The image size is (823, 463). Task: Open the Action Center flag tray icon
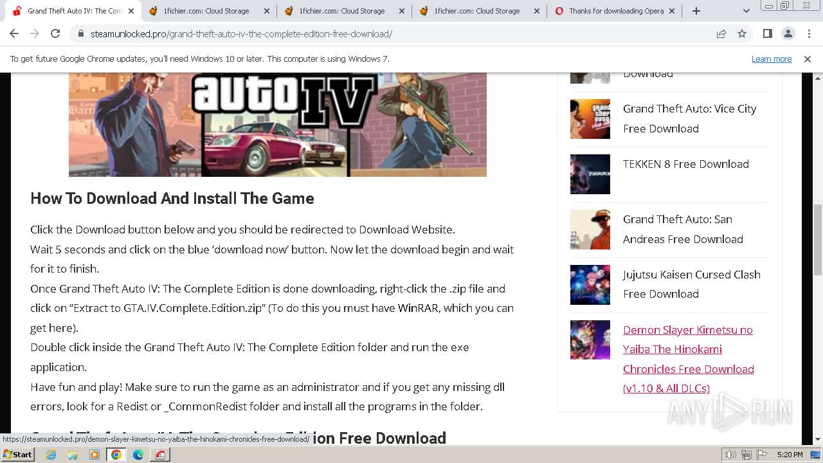coord(762,455)
